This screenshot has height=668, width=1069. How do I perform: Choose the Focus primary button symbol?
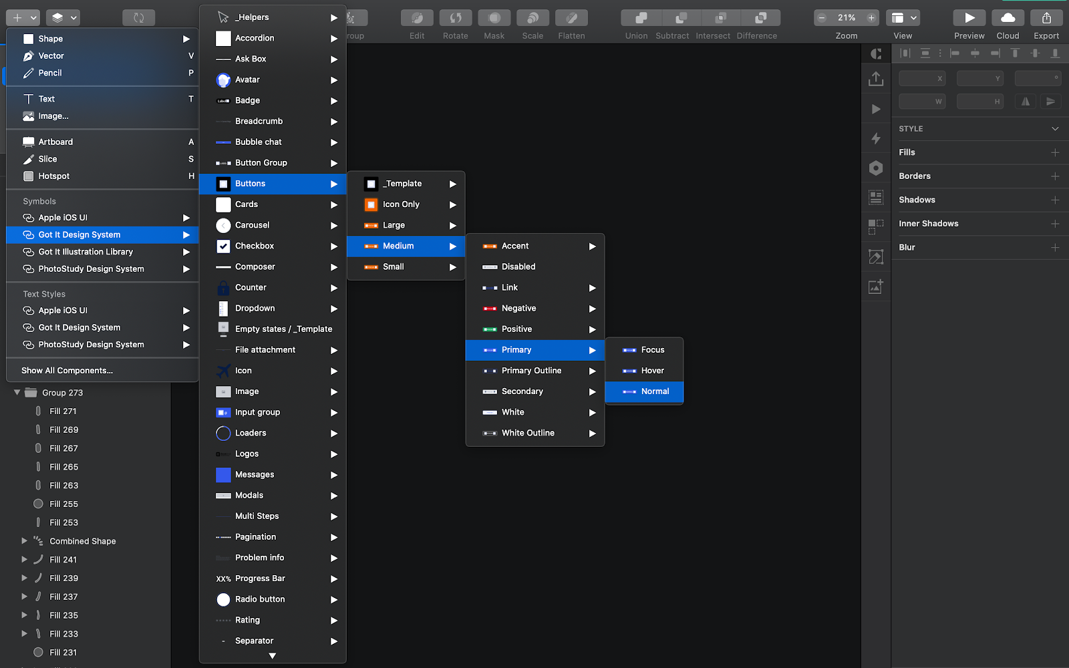[x=644, y=350]
